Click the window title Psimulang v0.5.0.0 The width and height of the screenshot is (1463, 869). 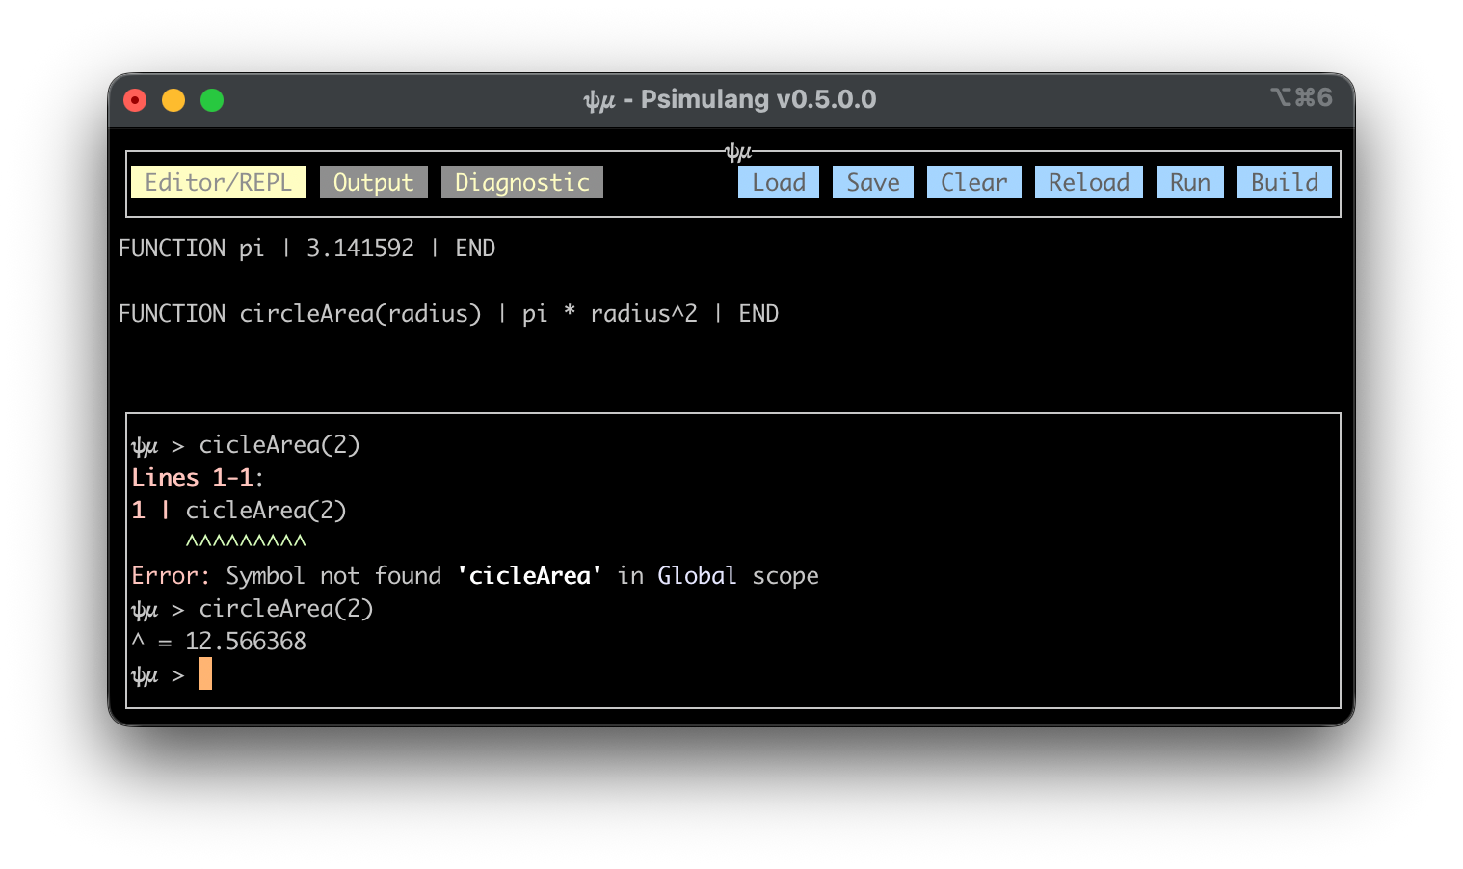point(730,99)
